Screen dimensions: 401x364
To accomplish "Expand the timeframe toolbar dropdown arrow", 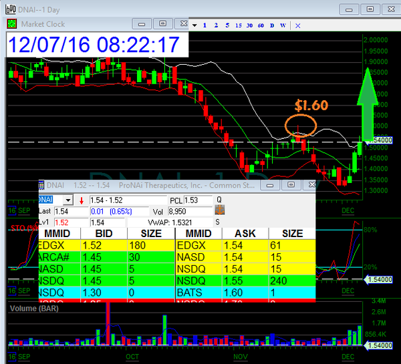I will [194, 25].
